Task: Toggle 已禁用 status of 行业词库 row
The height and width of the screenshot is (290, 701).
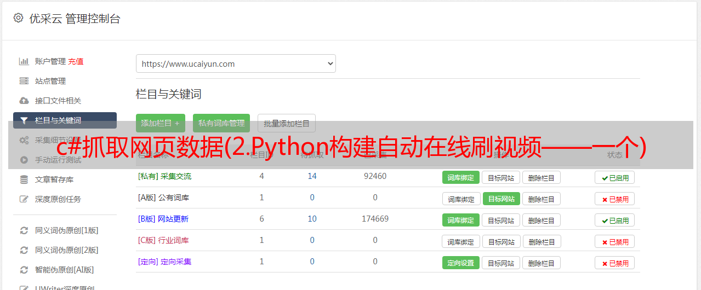Action: [615, 241]
